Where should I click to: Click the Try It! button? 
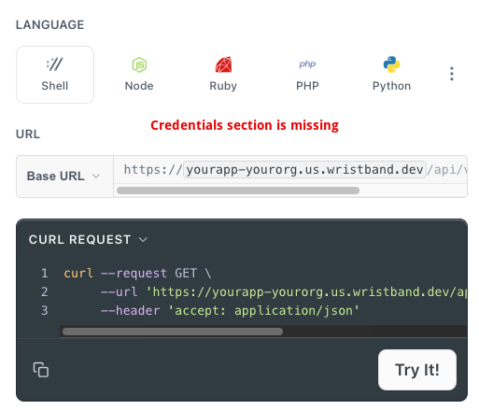[x=417, y=370]
